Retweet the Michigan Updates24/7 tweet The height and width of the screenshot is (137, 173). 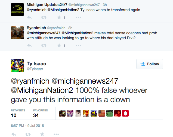(x=44, y=18)
